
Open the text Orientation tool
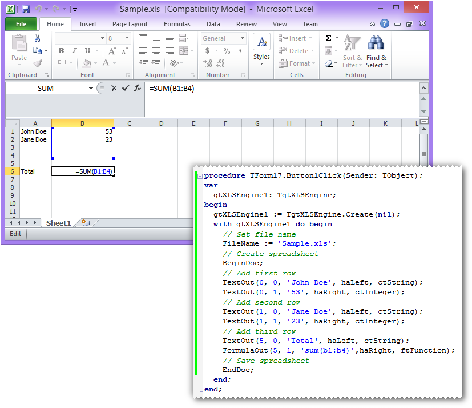(x=174, y=63)
